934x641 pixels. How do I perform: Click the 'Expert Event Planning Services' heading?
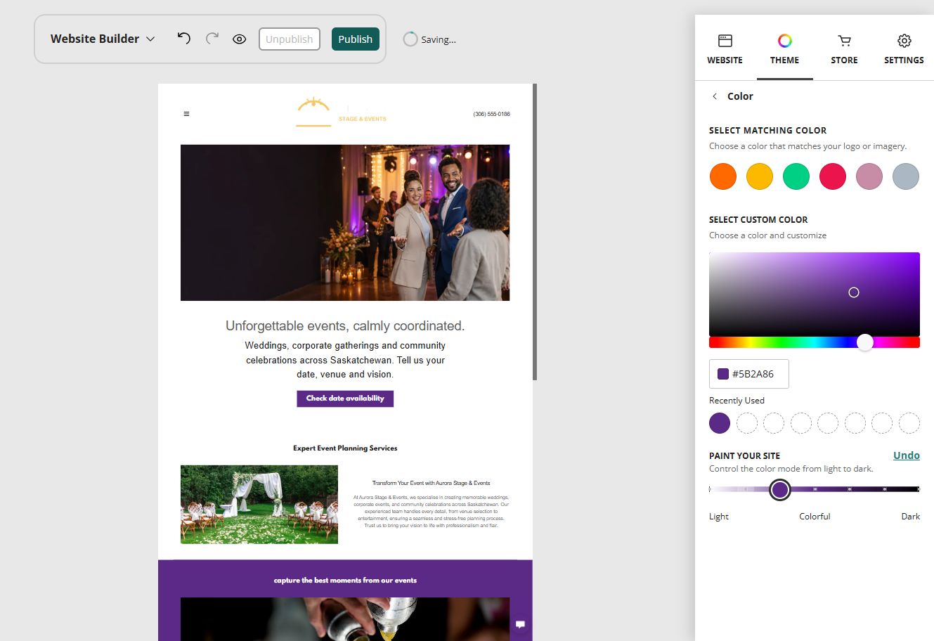coord(345,448)
